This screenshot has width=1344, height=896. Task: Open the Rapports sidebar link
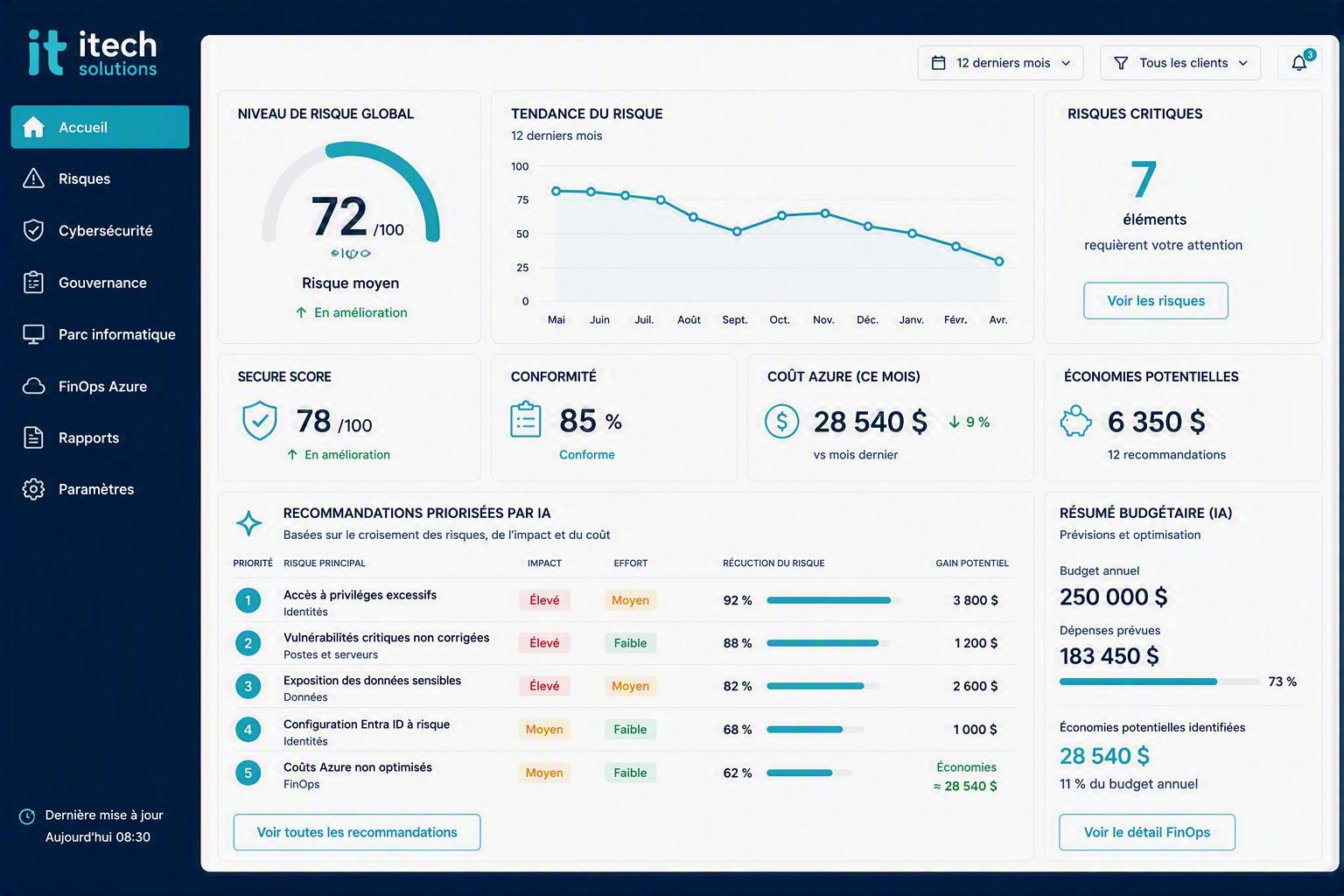[x=100, y=437]
